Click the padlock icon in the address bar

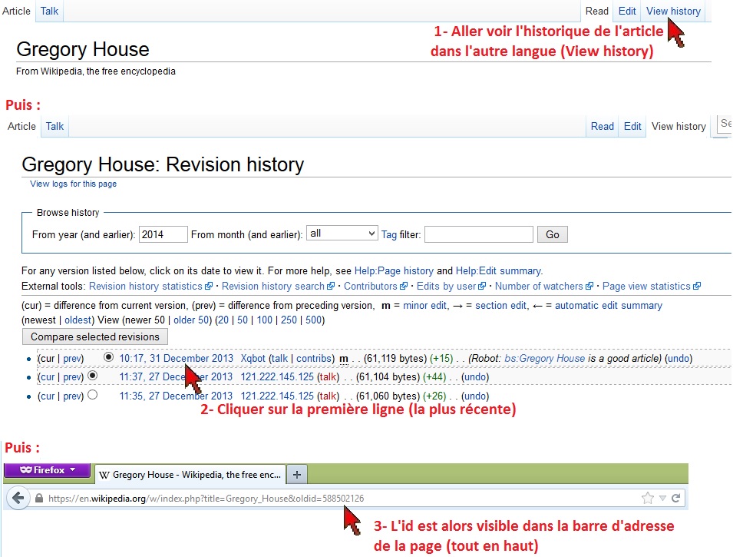(39, 498)
